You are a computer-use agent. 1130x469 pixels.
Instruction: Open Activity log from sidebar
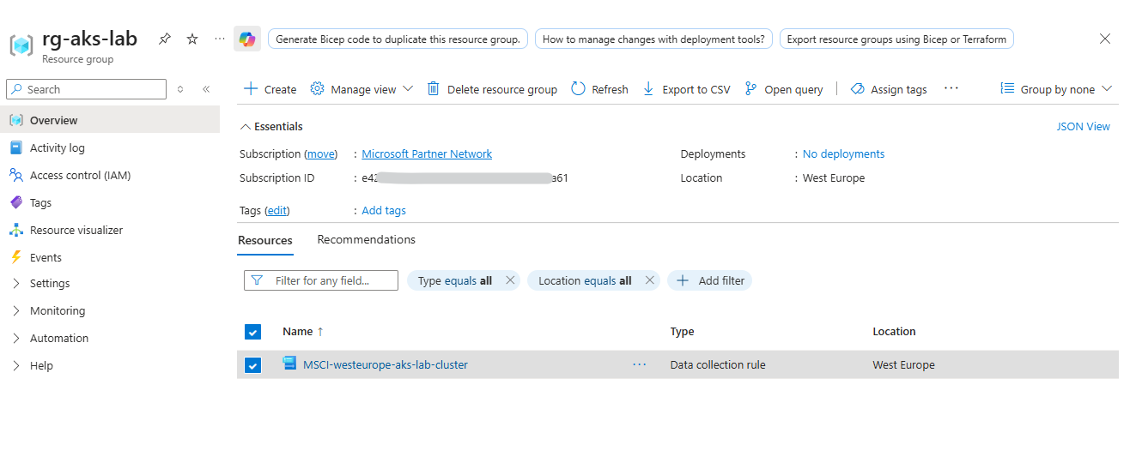click(57, 147)
